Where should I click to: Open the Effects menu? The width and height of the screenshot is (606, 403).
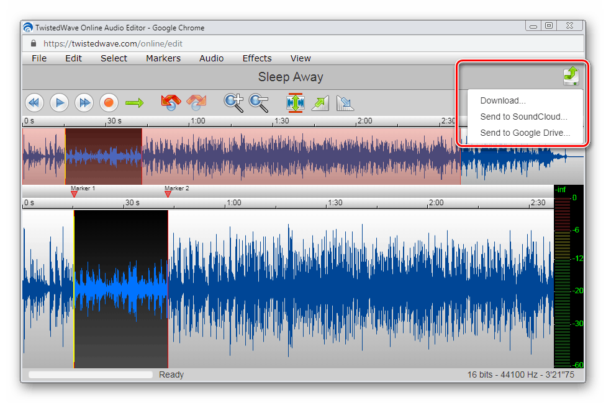click(x=257, y=58)
